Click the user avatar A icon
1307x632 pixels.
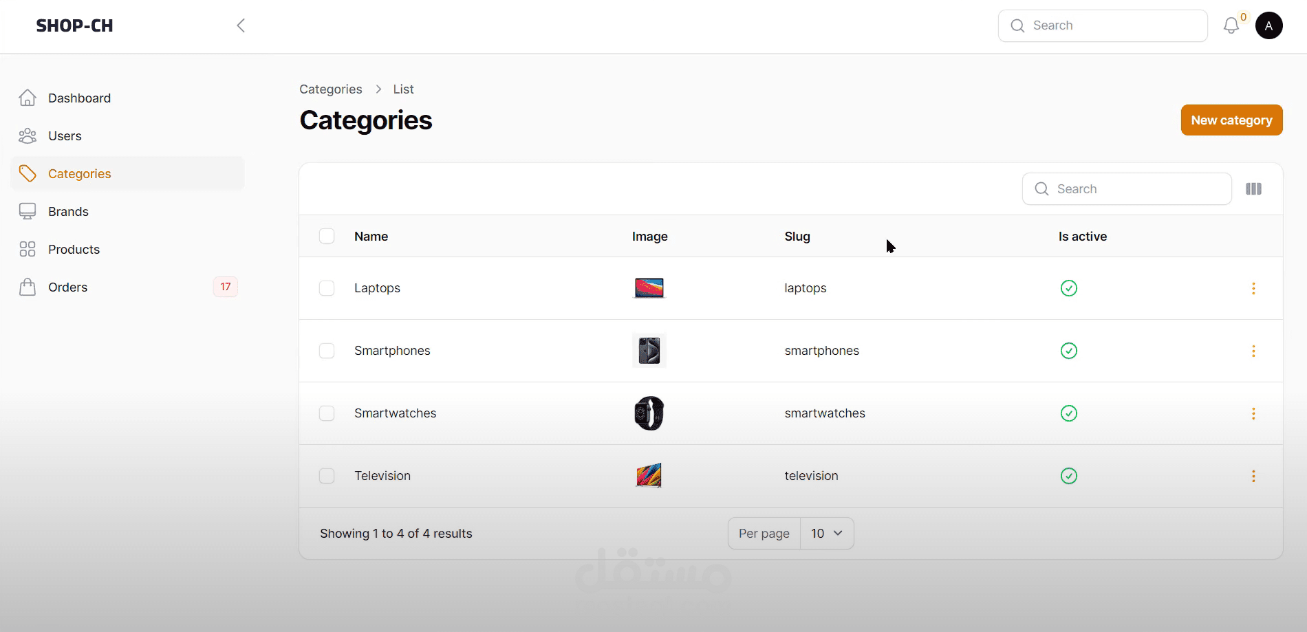pyautogui.click(x=1268, y=26)
